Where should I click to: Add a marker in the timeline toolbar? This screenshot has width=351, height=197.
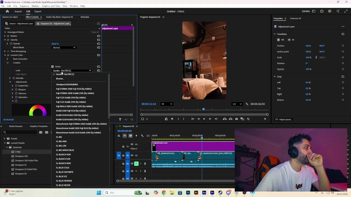136,136
